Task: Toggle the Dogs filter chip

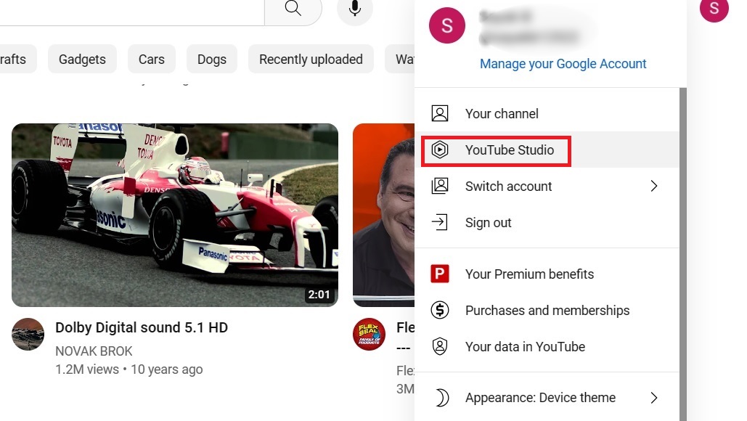Action: 211,59
